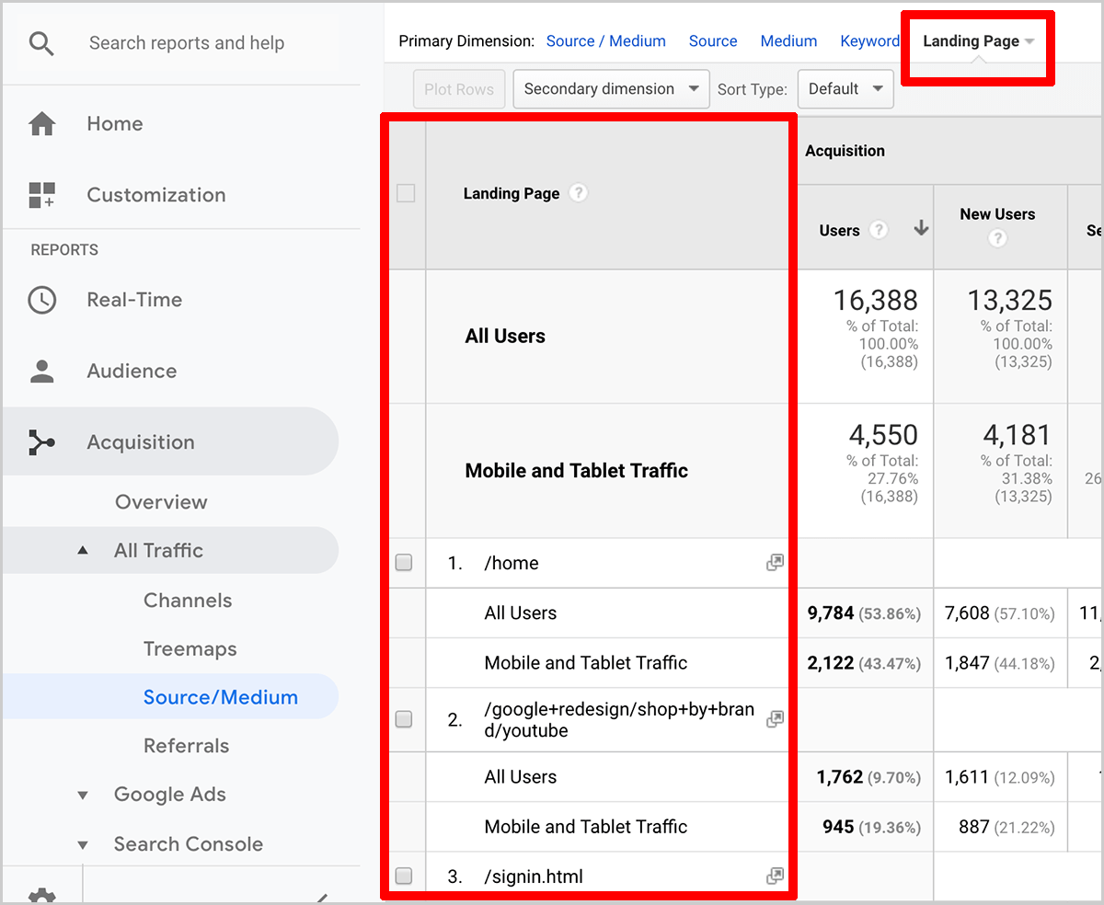
Task: Click the Landing Page help question icon
Action: pos(578,193)
